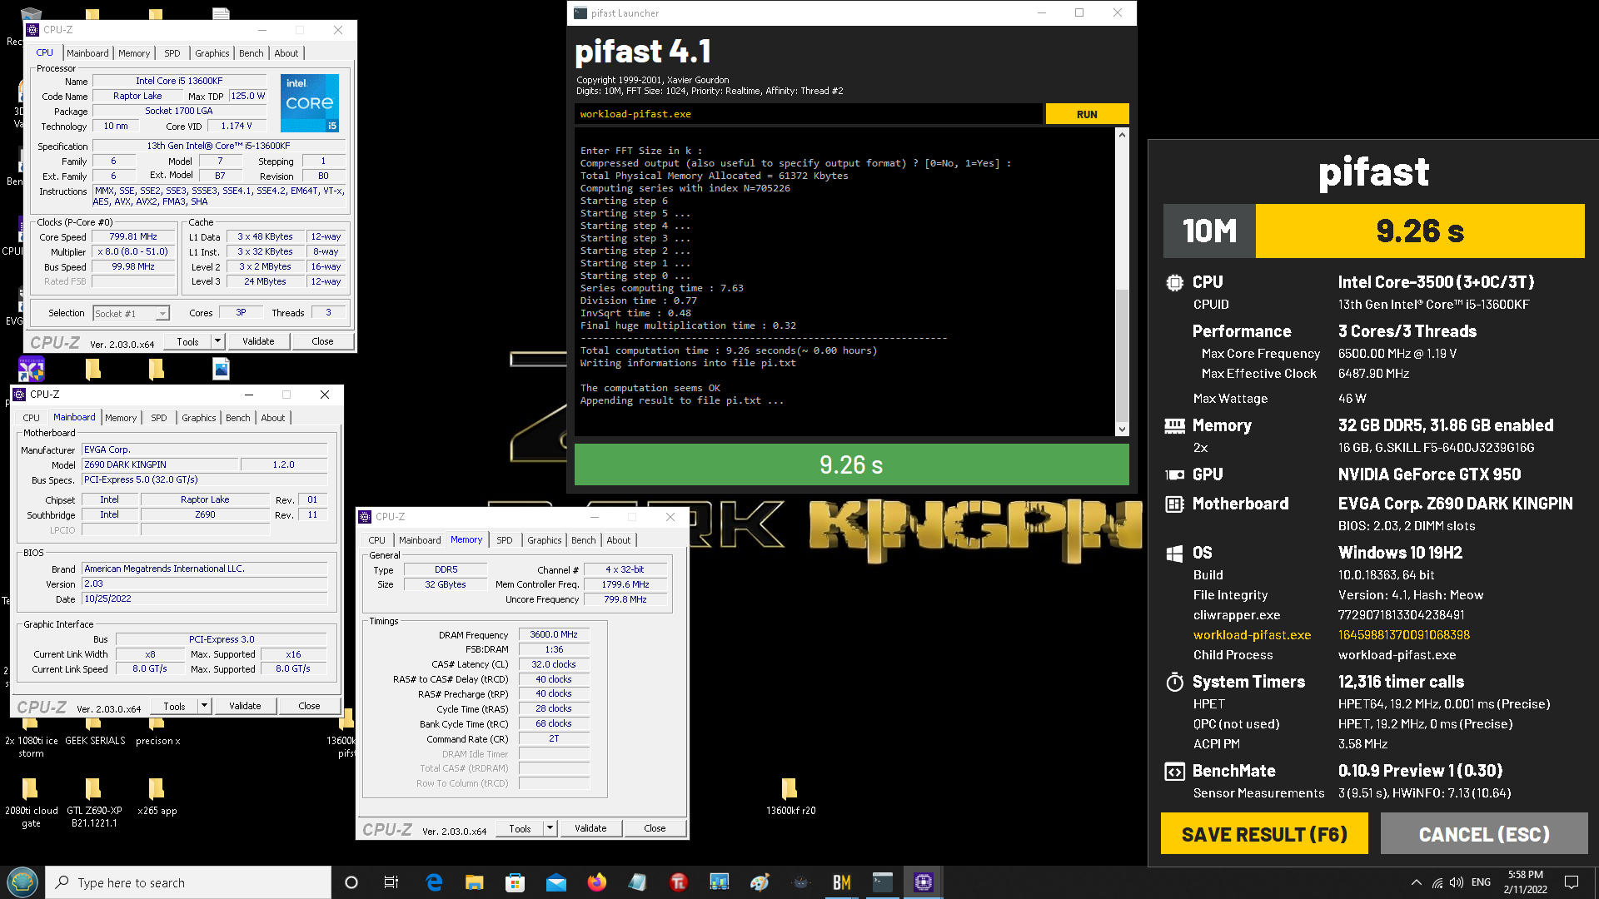Click the Memory icon in BenchMate panel

[1174, 425]
